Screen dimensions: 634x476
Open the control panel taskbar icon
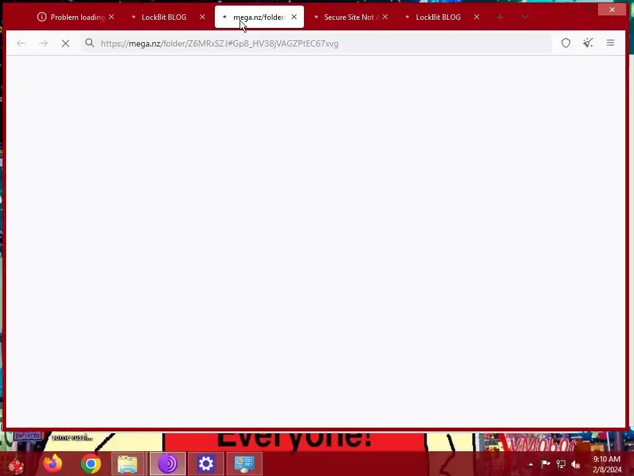[x=245, y=464]
